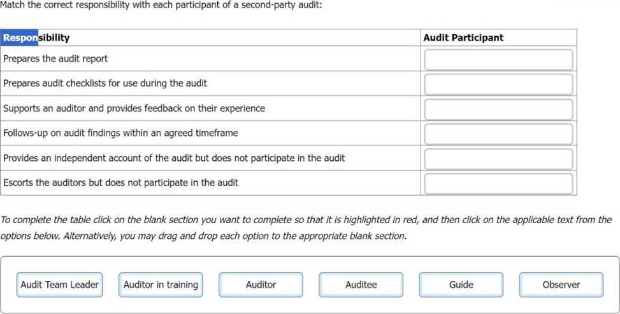Click the Prepares audit checklists row text
This screenshot has width=620, height=314.
[105, 83]
